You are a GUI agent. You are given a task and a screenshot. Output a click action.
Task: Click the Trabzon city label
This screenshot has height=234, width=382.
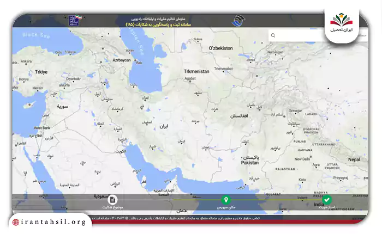coord(70,52)
